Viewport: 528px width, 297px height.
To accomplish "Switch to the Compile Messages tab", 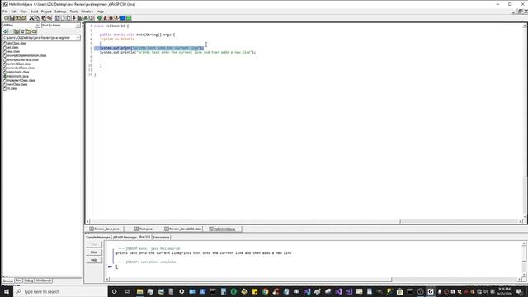I will coord(97,238).
